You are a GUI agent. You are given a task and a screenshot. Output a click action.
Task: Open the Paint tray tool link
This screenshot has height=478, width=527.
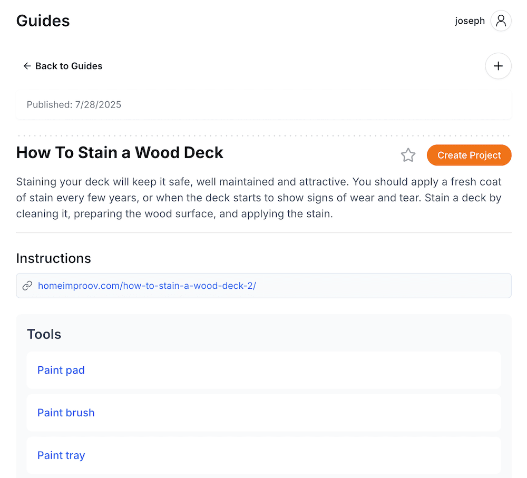(61, 455)
